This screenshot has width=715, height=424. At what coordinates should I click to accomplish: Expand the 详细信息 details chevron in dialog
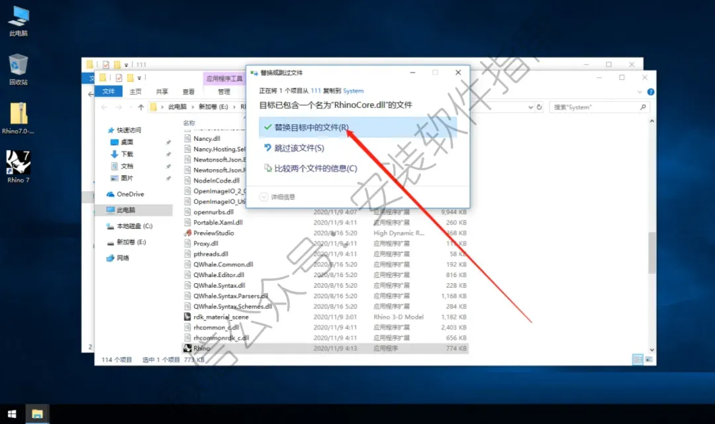(x=263, y=196)
